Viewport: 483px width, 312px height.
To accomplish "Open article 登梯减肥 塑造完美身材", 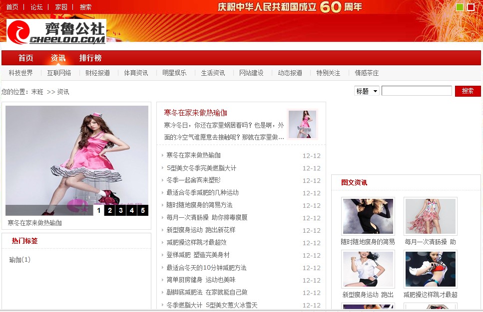I will pyautogui.click(x=198, y=255).
